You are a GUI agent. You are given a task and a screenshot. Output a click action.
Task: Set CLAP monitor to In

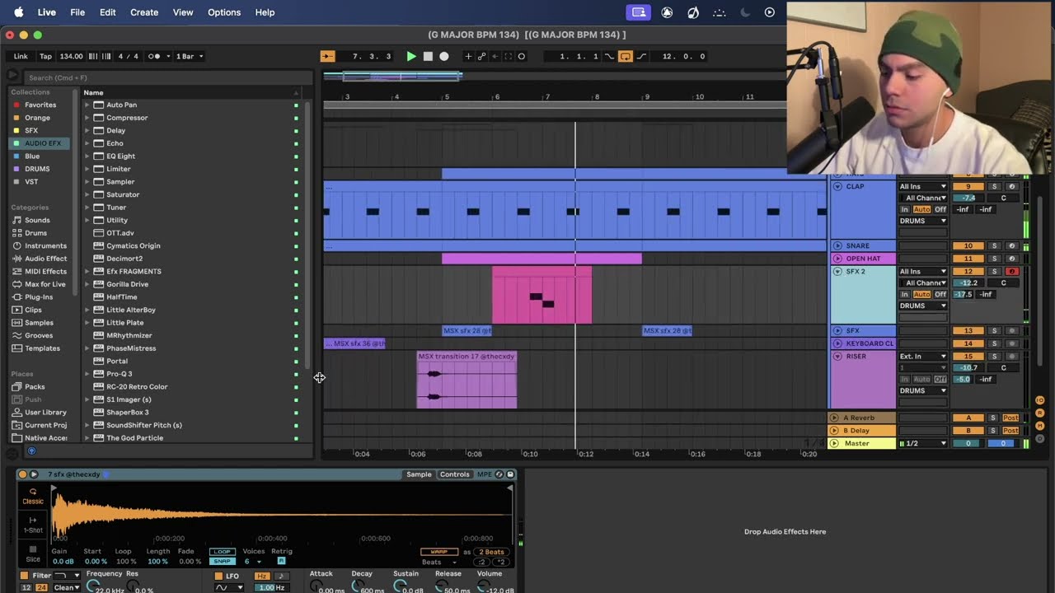pyautogui.click(x=904, y=209)
